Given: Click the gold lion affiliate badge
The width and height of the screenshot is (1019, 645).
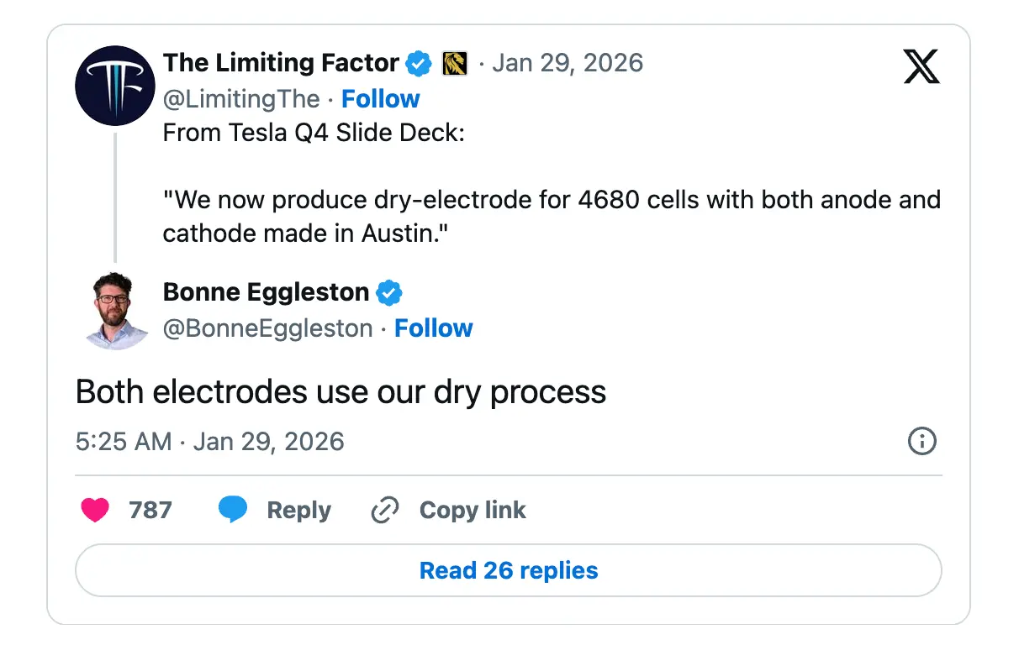Looking at the screenshot, I should 454,63.
